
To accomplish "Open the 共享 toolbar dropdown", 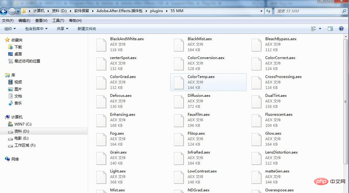I will coord(62,29).
